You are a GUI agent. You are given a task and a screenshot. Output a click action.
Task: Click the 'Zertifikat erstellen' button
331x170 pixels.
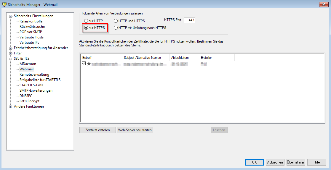pos(97,130)
